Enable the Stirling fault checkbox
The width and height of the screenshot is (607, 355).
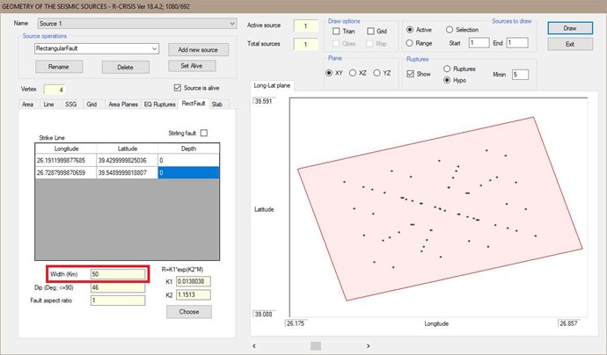(x=204, y=133)
